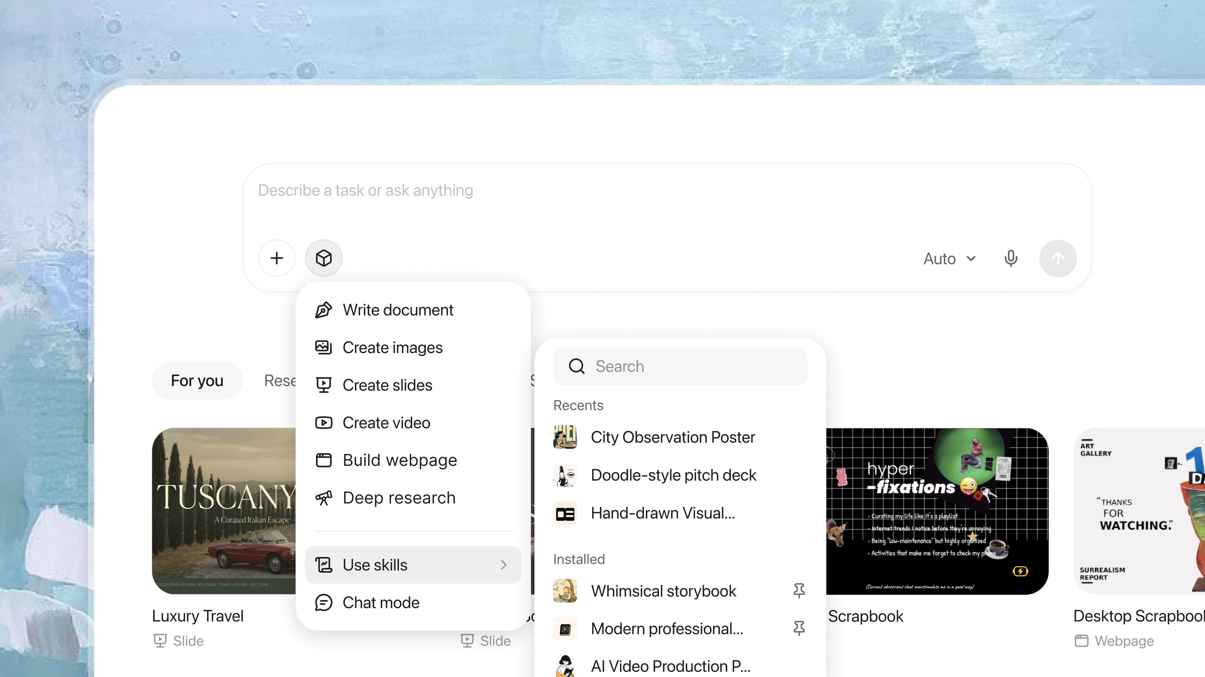Click the plus attach button
1205x677 pixels.
[x=276, y=258]
